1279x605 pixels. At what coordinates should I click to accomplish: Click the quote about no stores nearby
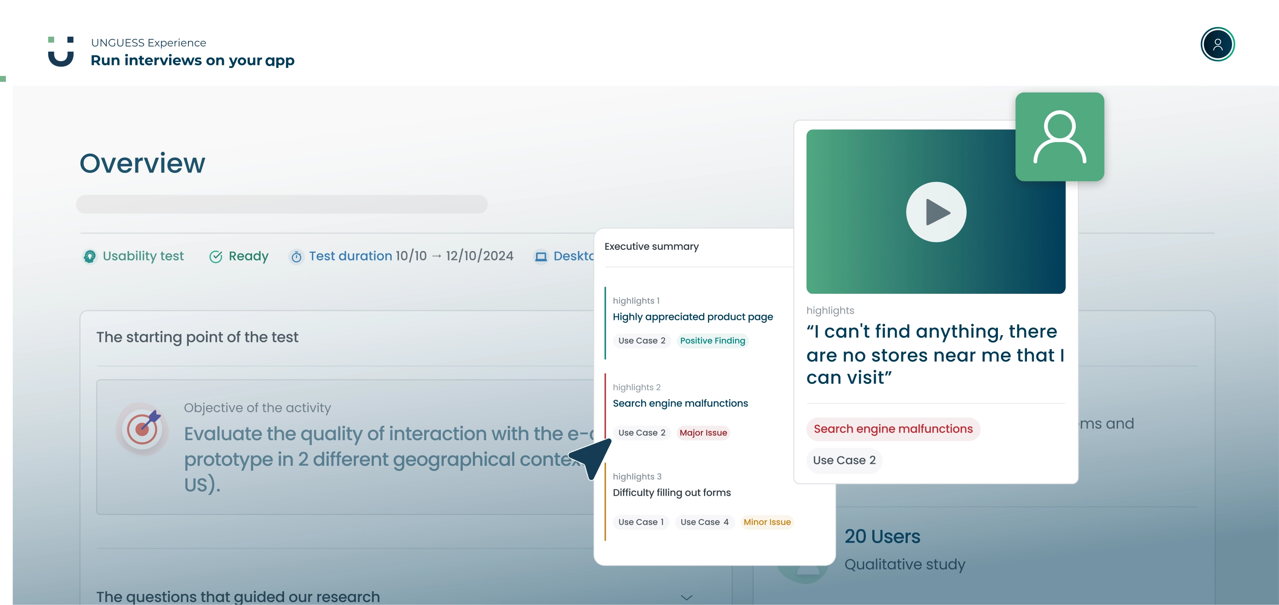(936, 354)
